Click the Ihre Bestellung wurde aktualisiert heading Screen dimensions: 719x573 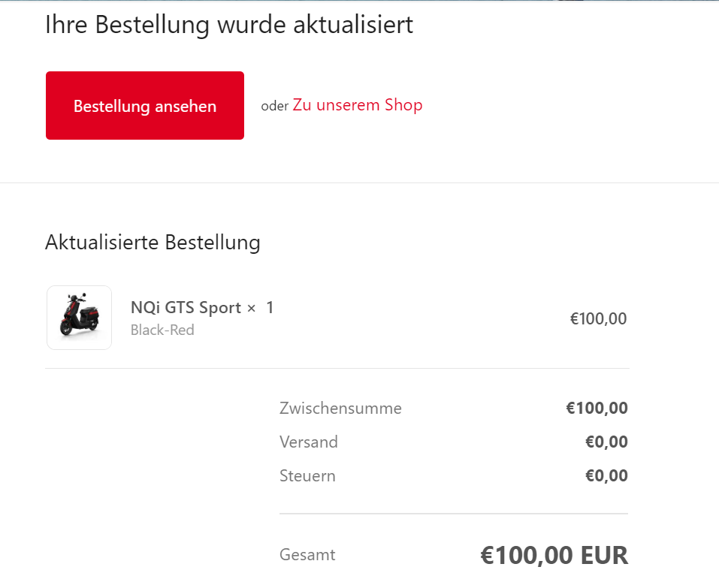point(229,25)
